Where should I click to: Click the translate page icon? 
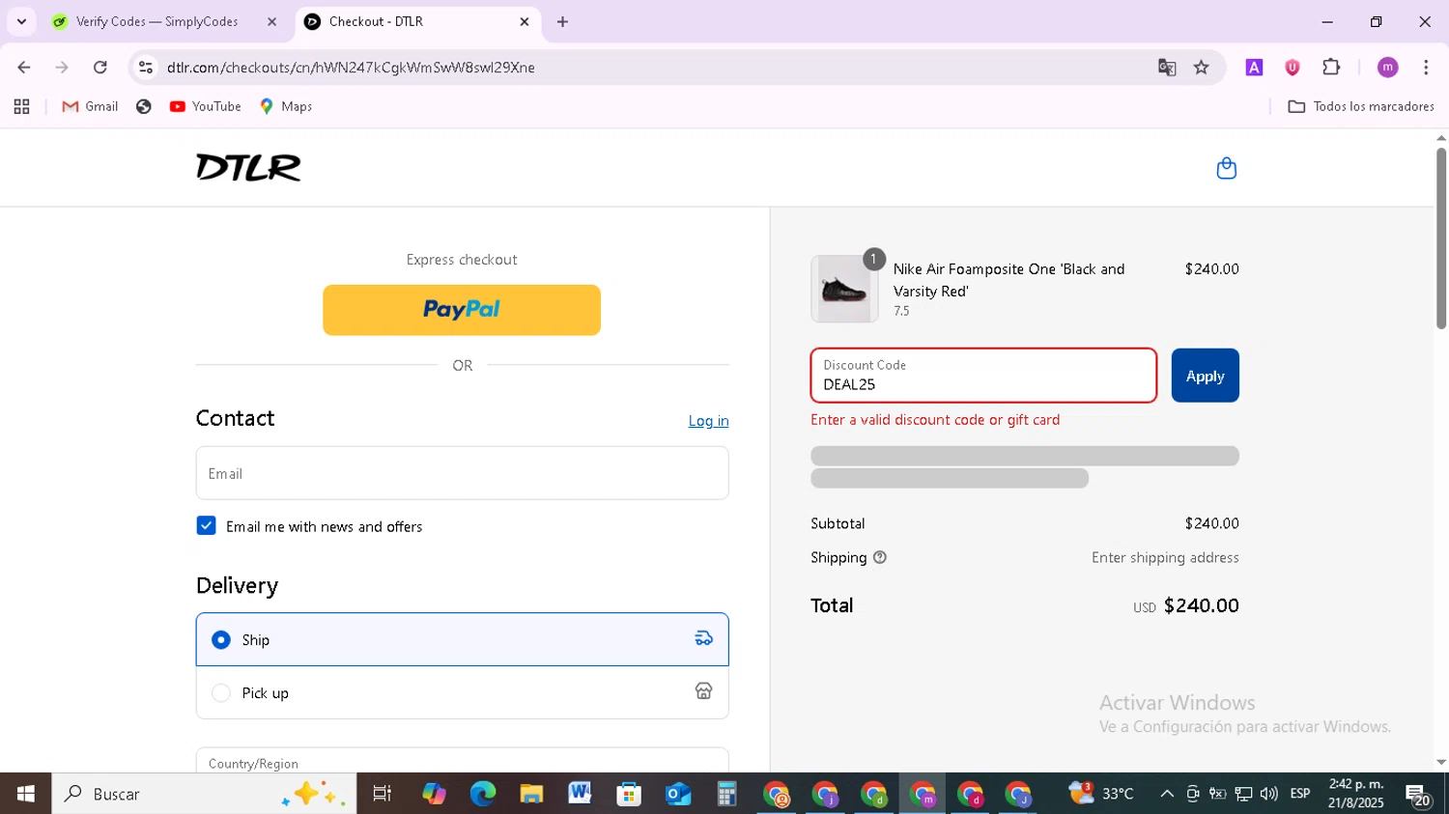[x=1167, y=68]
